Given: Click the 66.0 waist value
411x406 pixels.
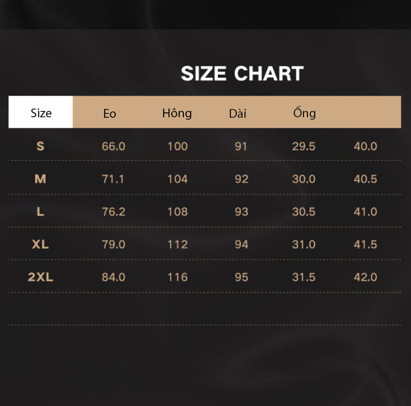Looking at the screenshot, I should (x=113, y=146).
